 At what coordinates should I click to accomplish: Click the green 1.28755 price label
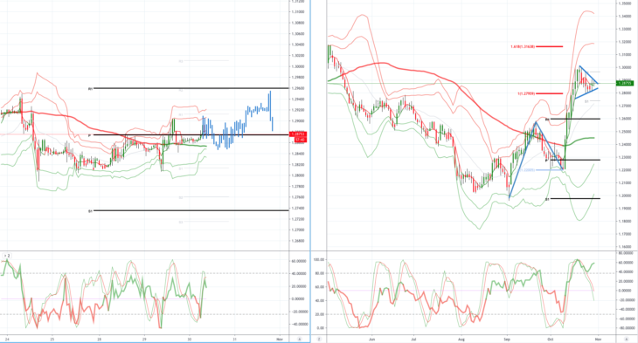[625, 83]
